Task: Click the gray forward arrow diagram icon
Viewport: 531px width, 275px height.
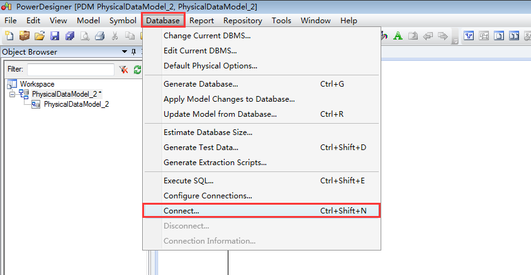Action: coord(443,35)
